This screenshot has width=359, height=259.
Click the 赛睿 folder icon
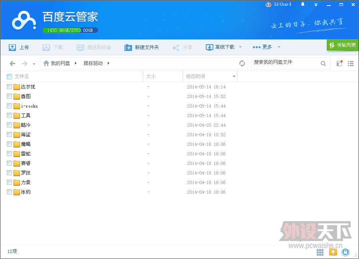pos(17,164)
